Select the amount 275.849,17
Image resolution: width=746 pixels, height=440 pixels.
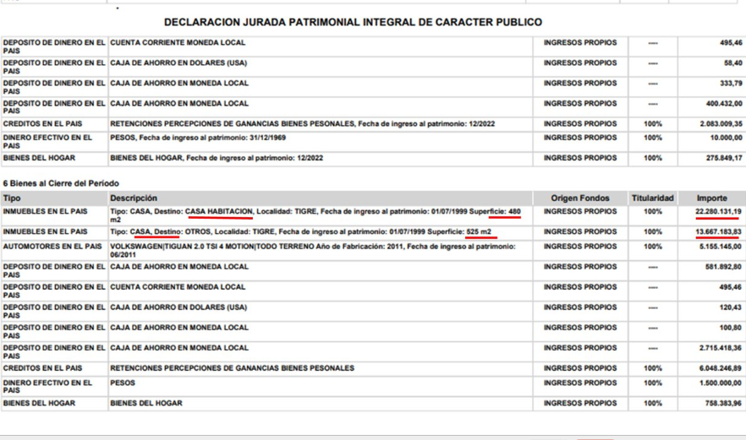[724, 158]
